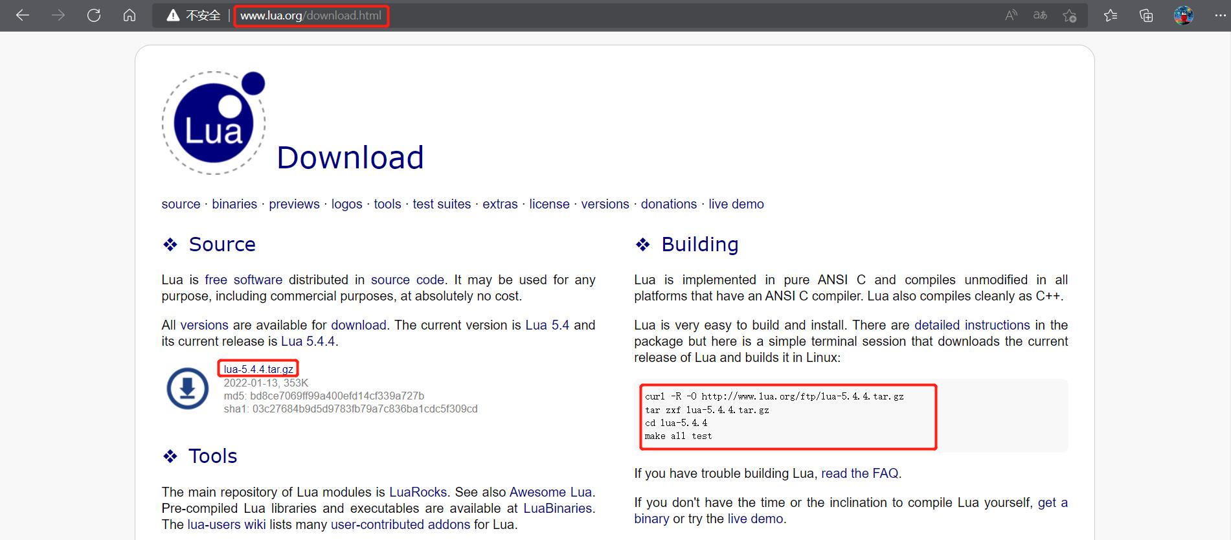Open browser settings and more menu
1231x540 pixels.
click(1219, 16)
